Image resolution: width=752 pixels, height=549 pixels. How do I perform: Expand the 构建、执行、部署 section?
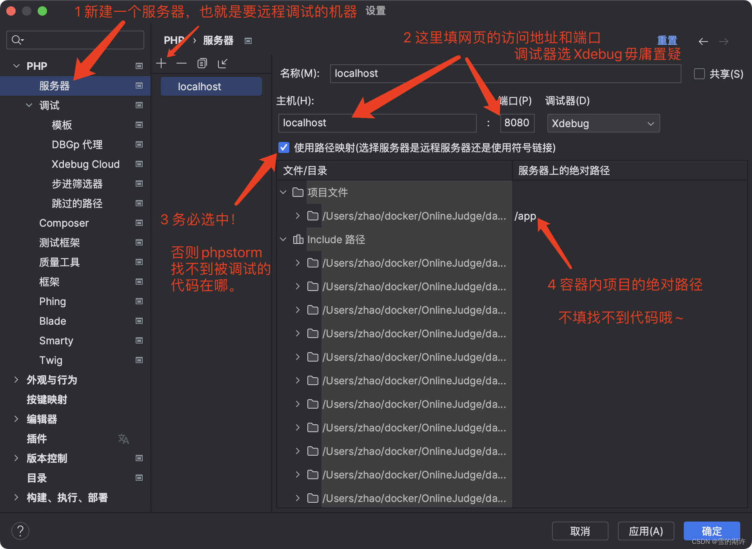click(x=16, y=497)
